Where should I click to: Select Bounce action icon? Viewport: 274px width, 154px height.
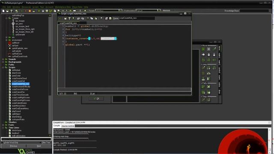208,79
